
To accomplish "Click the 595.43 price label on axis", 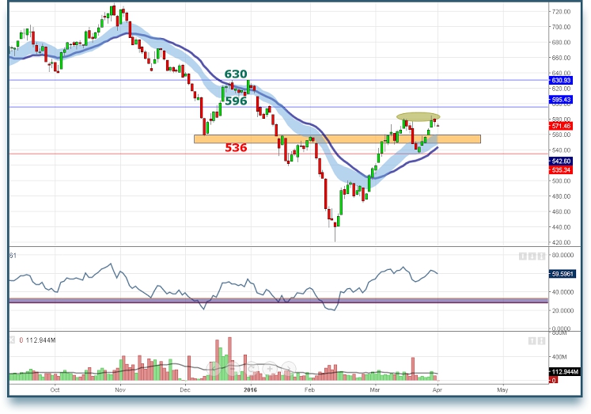I will 562,100.
